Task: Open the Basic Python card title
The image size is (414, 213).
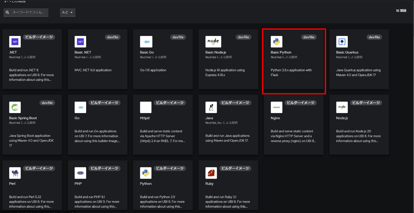Action: tap(281, 52)
